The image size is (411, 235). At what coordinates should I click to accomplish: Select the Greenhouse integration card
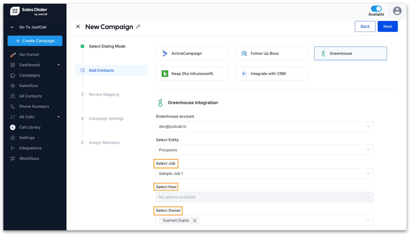(350, 54)
